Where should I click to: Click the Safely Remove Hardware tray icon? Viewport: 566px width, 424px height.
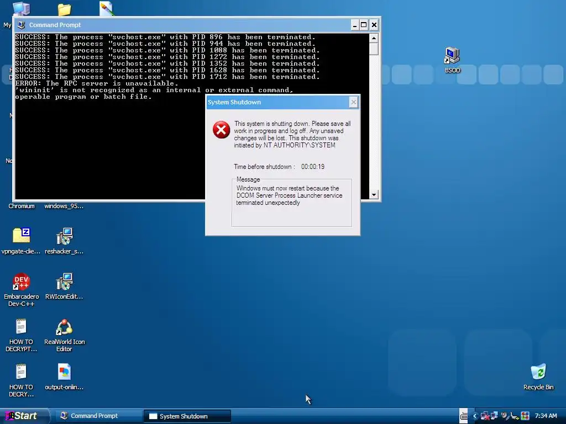click(x=515, y=416)
